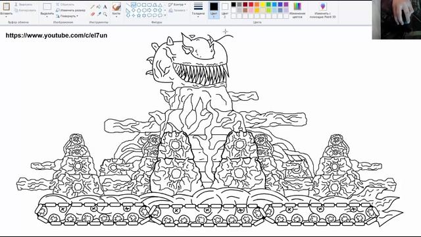421x237 pixels.
Task: Pick the Line shape
Action: click(128, 5)
